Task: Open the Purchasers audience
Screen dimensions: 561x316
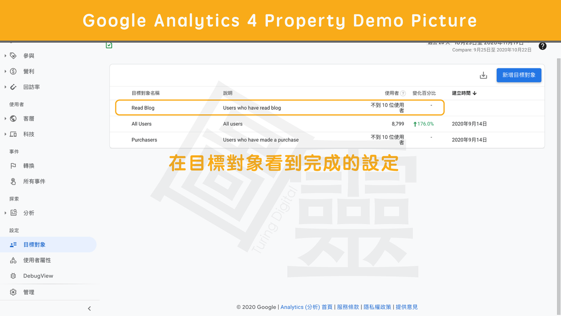Action: pos(144,140)
